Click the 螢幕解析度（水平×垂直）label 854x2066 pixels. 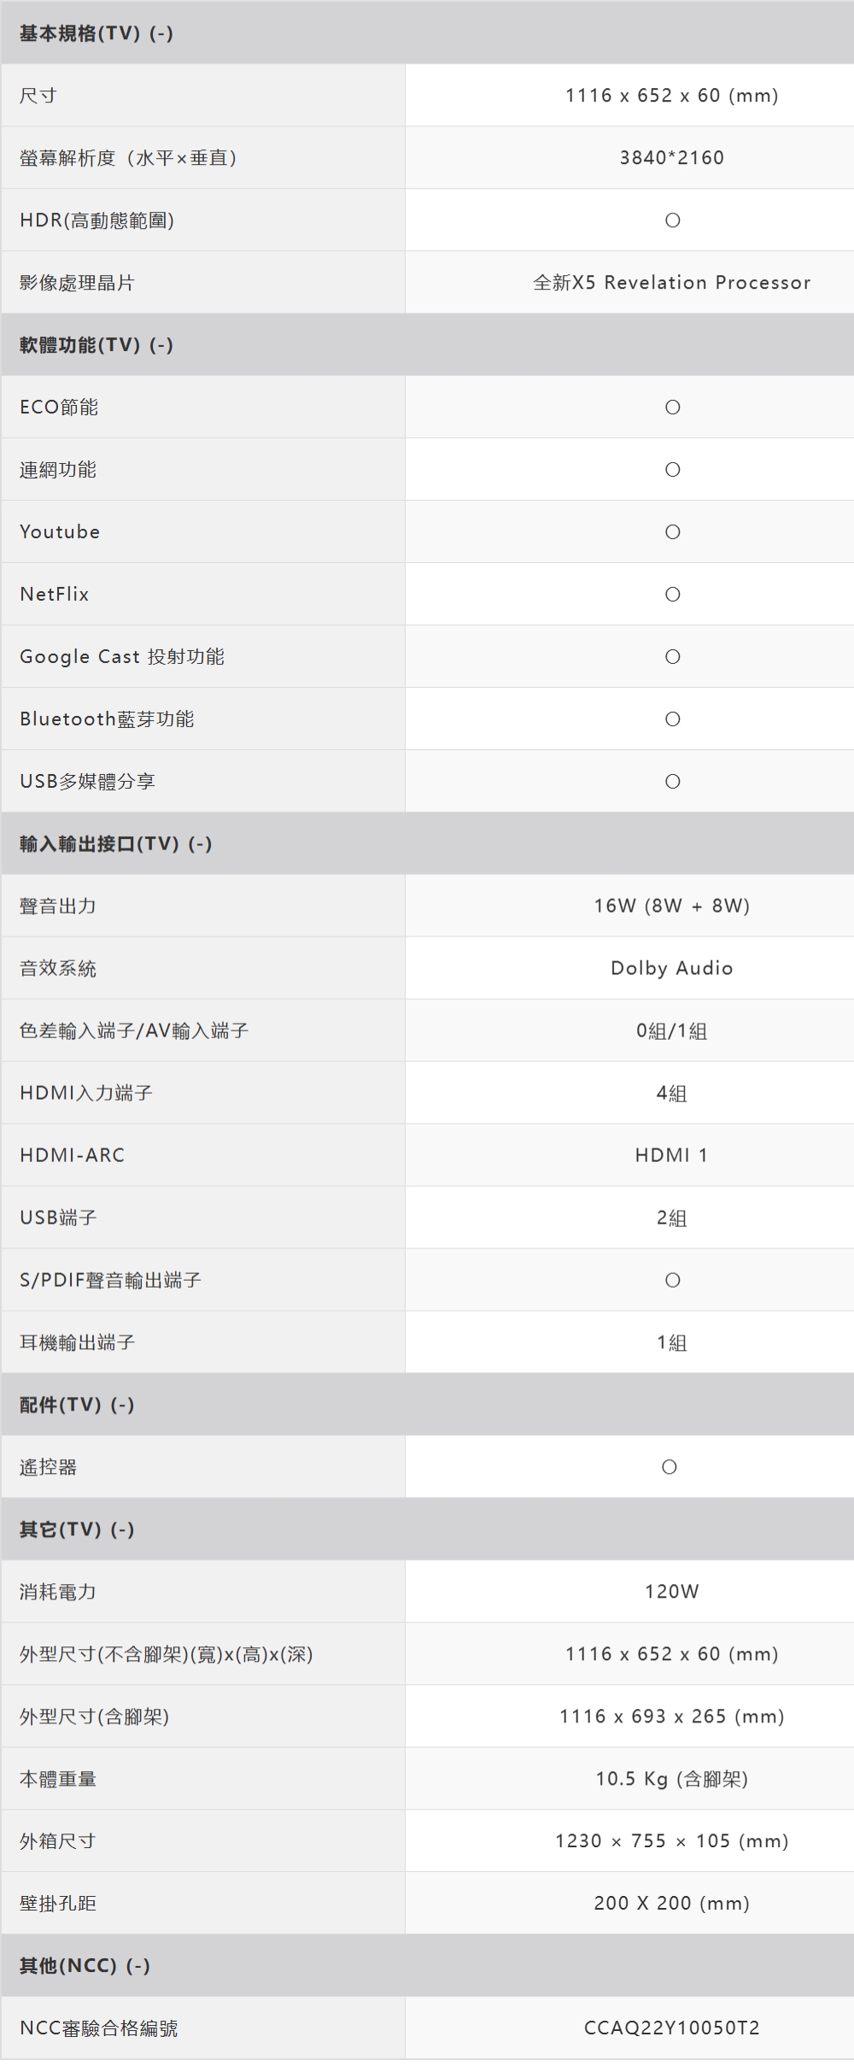tap(129, 158)
